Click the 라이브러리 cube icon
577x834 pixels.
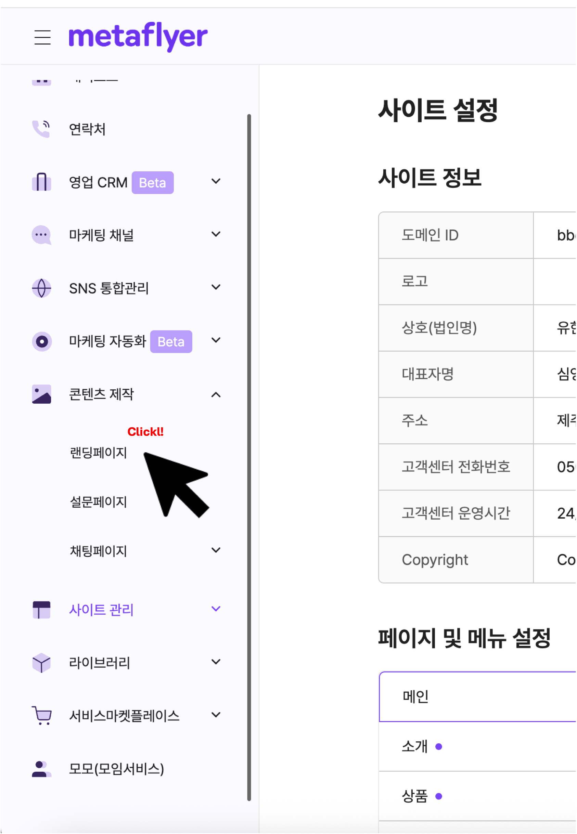click(41, 663)
